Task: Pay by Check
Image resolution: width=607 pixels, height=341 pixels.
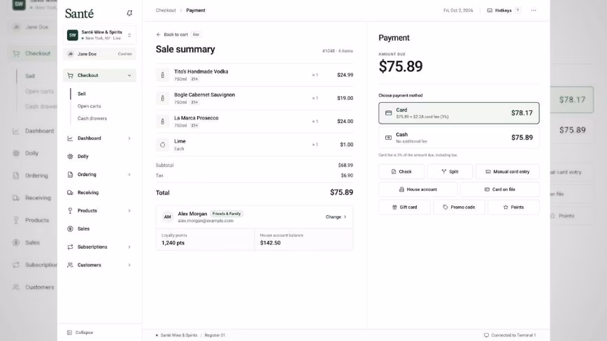Action: point(401,172)
